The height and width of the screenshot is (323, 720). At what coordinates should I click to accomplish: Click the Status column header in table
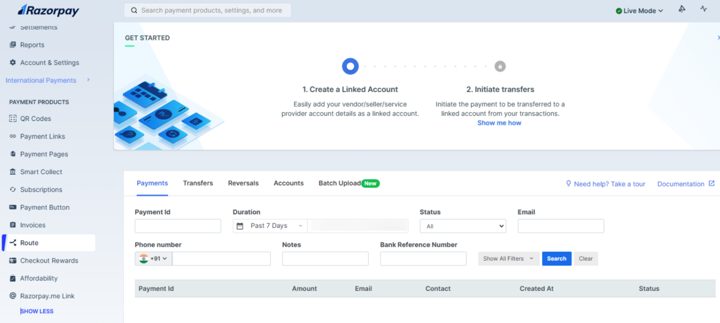(649, 289)
